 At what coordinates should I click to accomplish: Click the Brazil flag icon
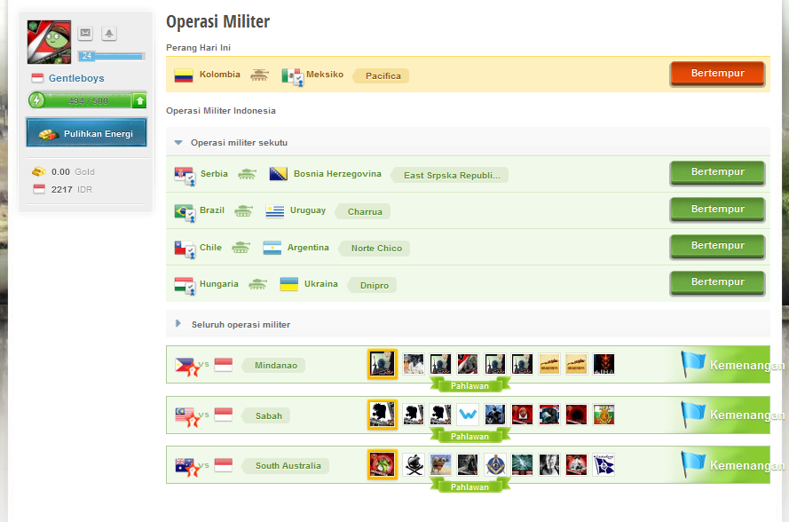point(185,212)
